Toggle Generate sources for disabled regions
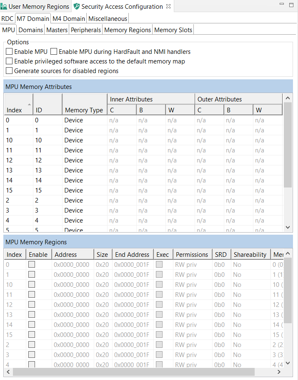The height and width of the screenshot is (380, 298). pos(9,71)
